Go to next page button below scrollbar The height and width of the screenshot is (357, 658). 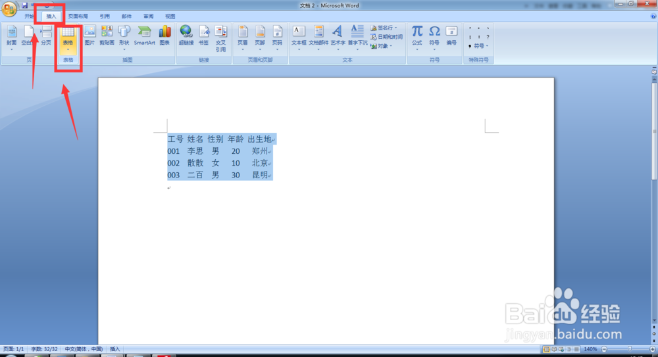pyautogui.click(x=654, y=340)
